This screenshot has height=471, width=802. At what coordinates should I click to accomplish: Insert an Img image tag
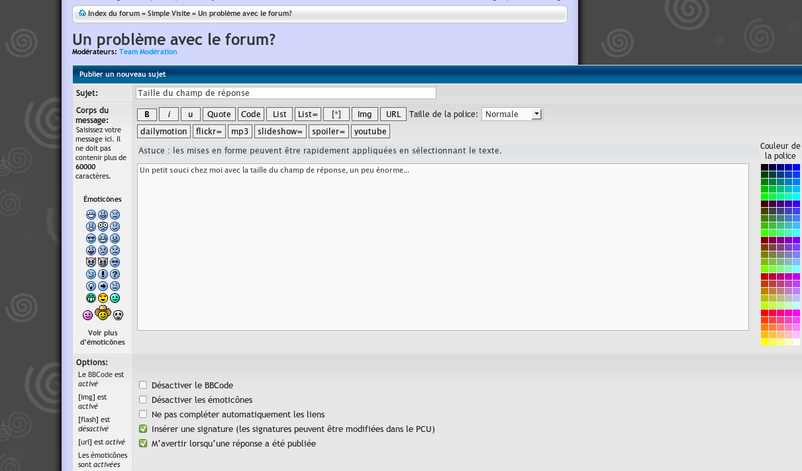364,114
